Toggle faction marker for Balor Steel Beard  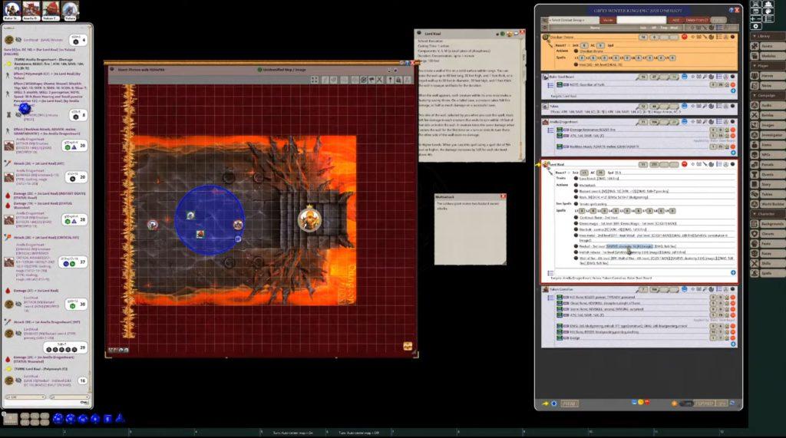(684, 77)
